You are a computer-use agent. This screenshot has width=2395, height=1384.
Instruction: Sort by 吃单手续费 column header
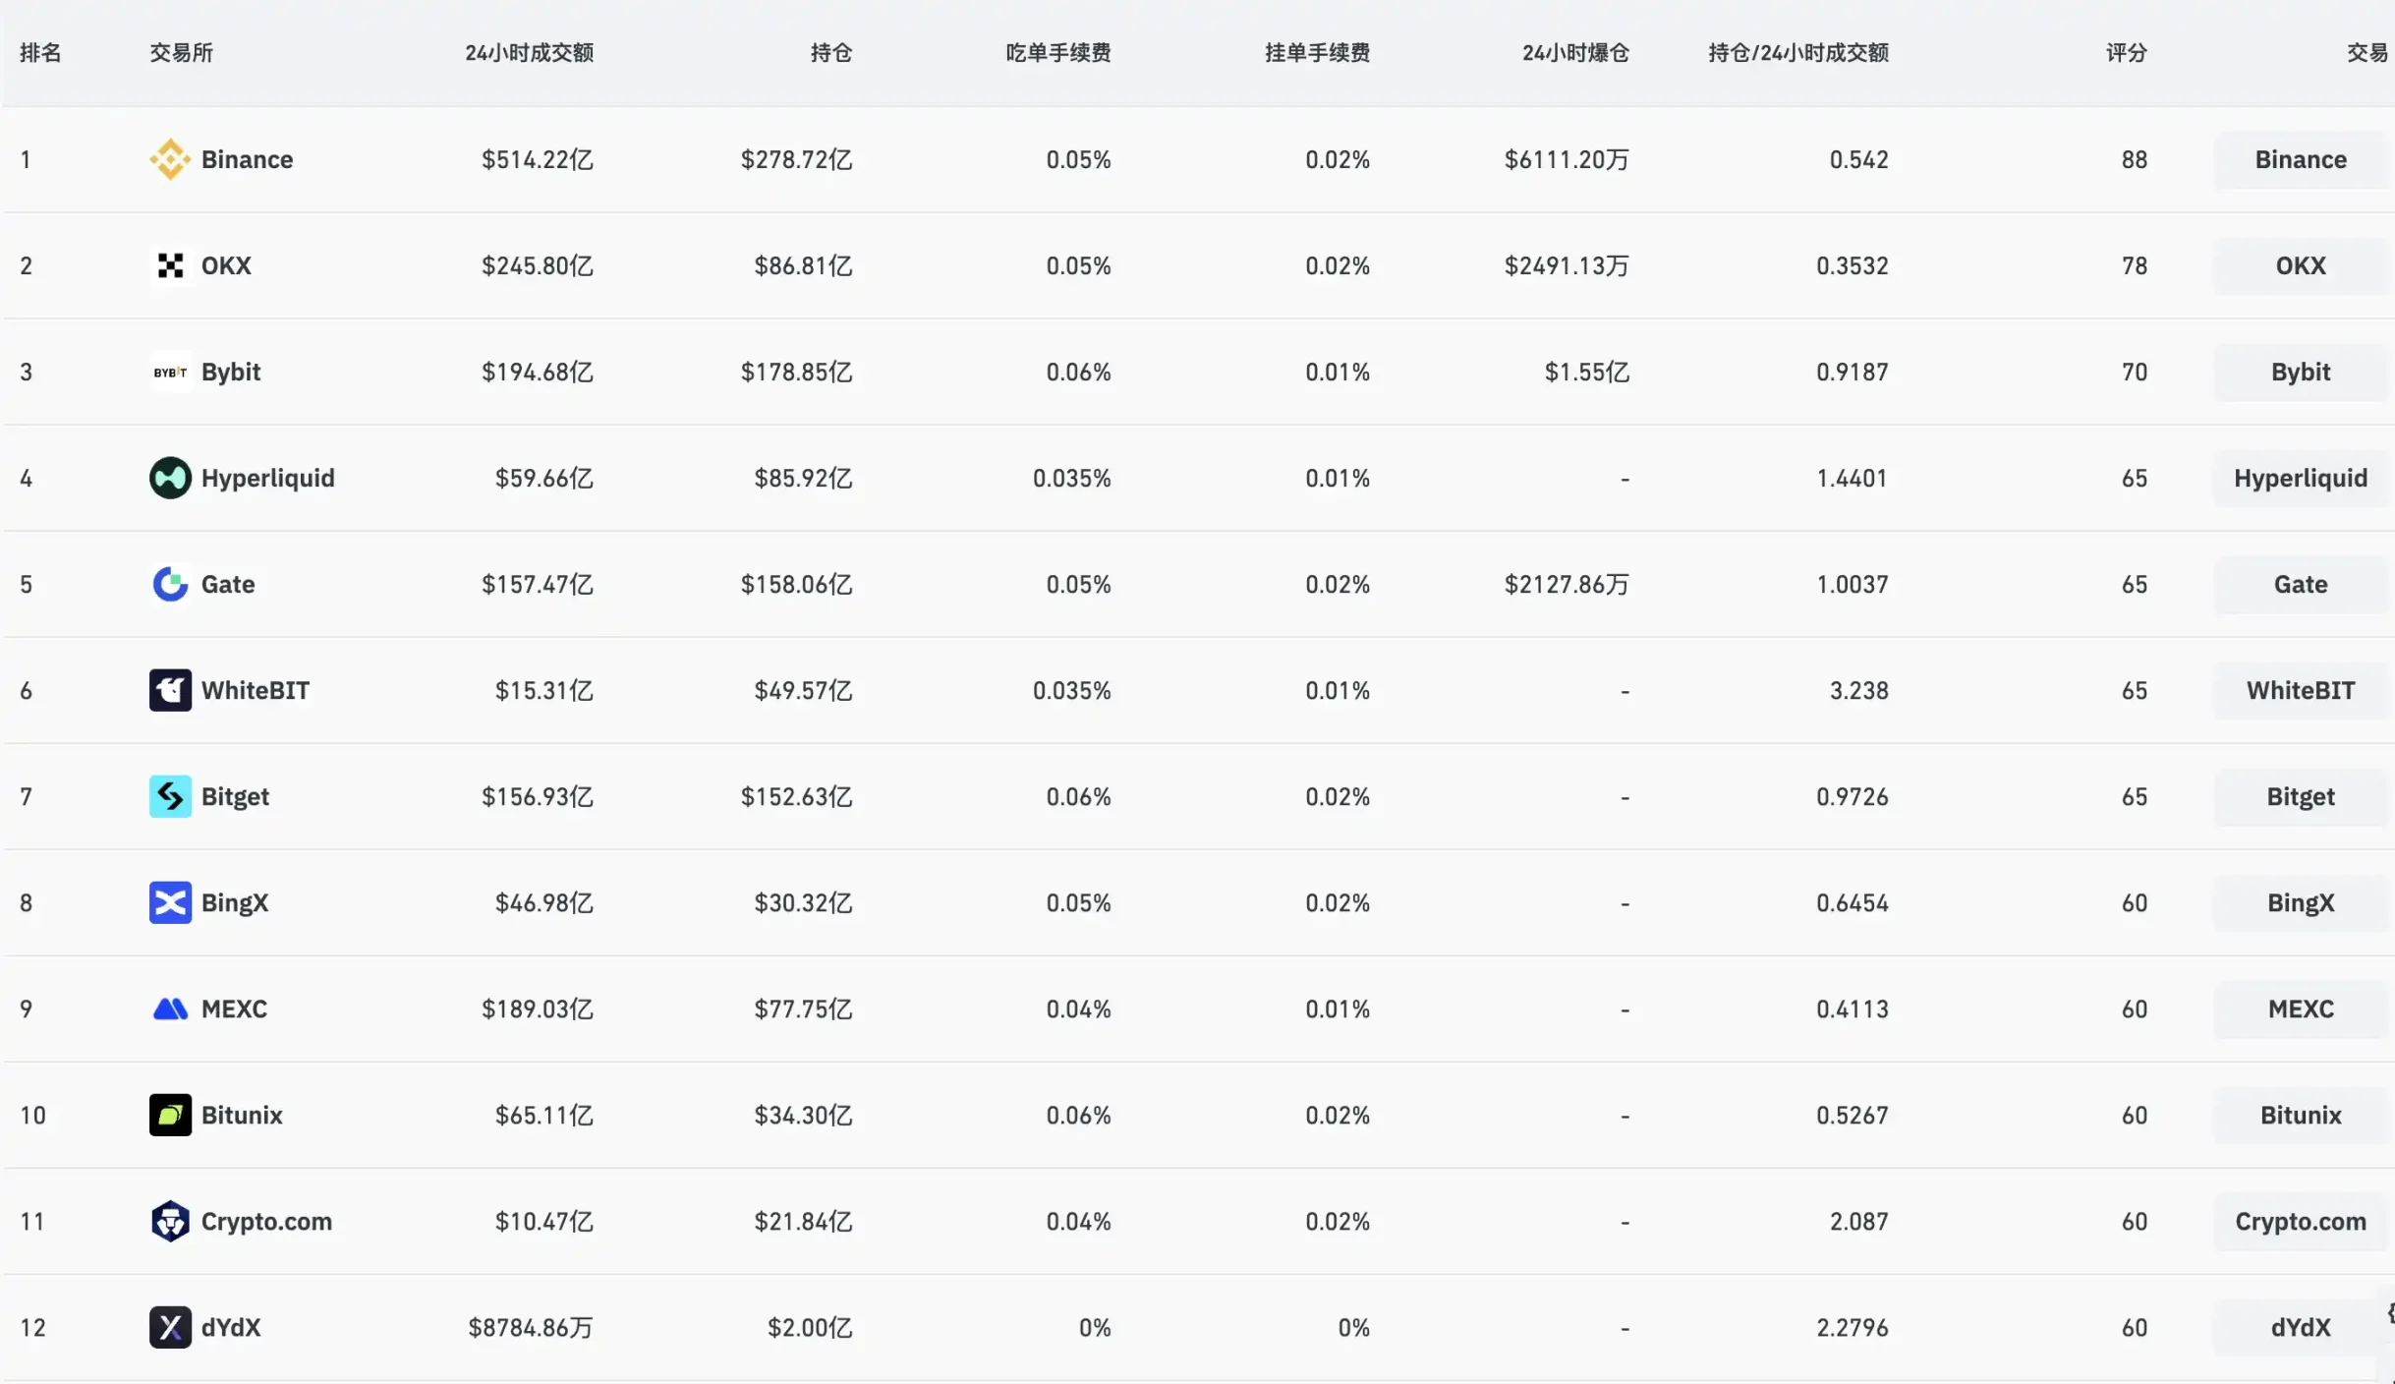(x=1057, y=53)
